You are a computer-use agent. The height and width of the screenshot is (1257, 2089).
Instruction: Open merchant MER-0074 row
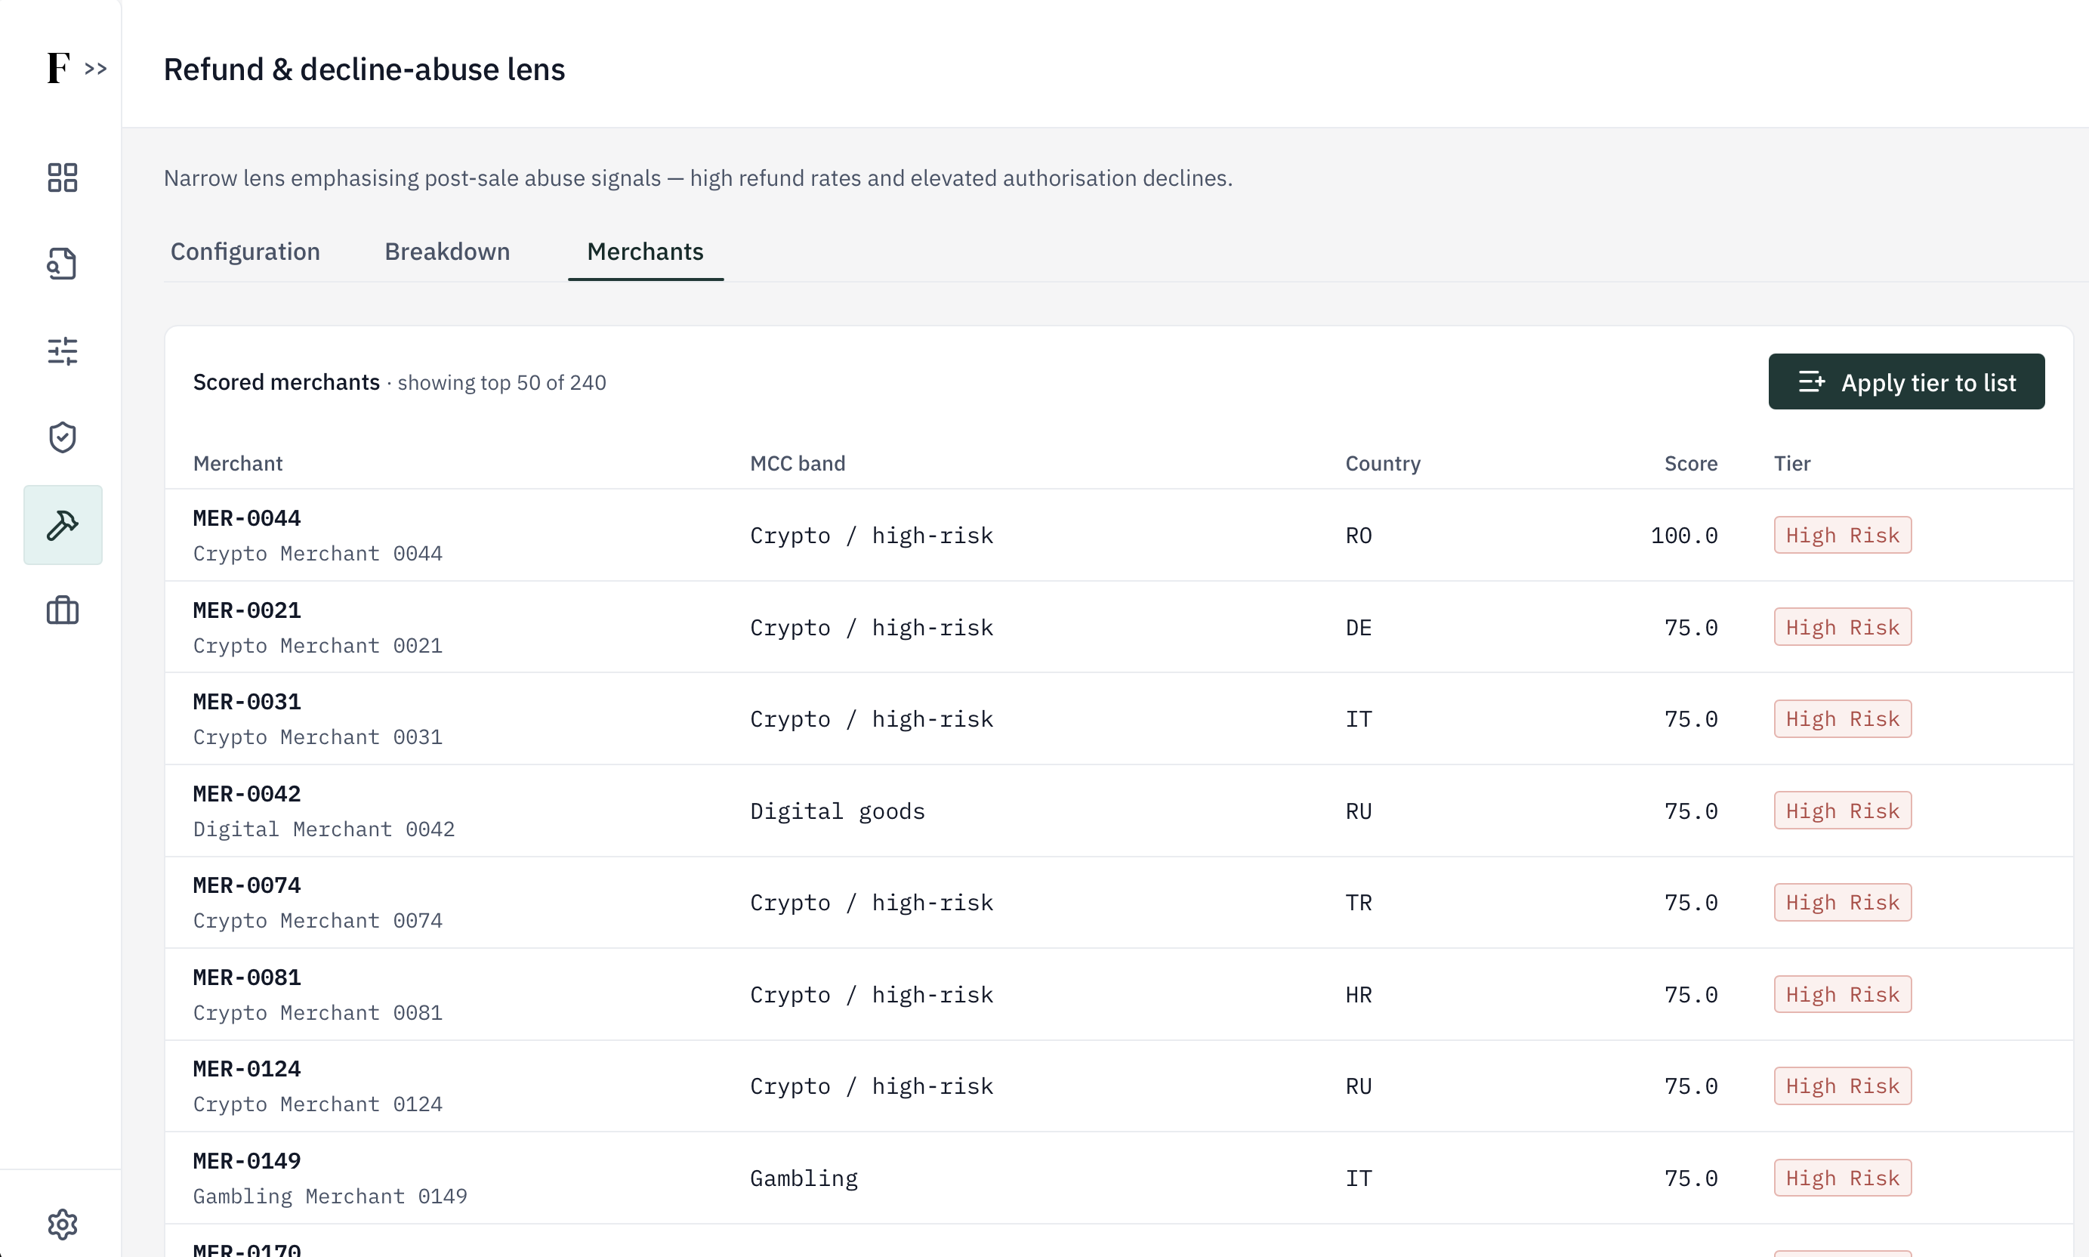coord(1119,903)
